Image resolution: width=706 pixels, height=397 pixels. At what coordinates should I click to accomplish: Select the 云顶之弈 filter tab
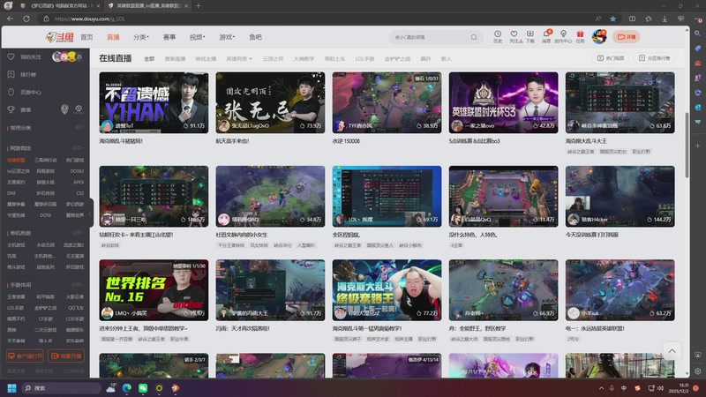click(273, 59)
